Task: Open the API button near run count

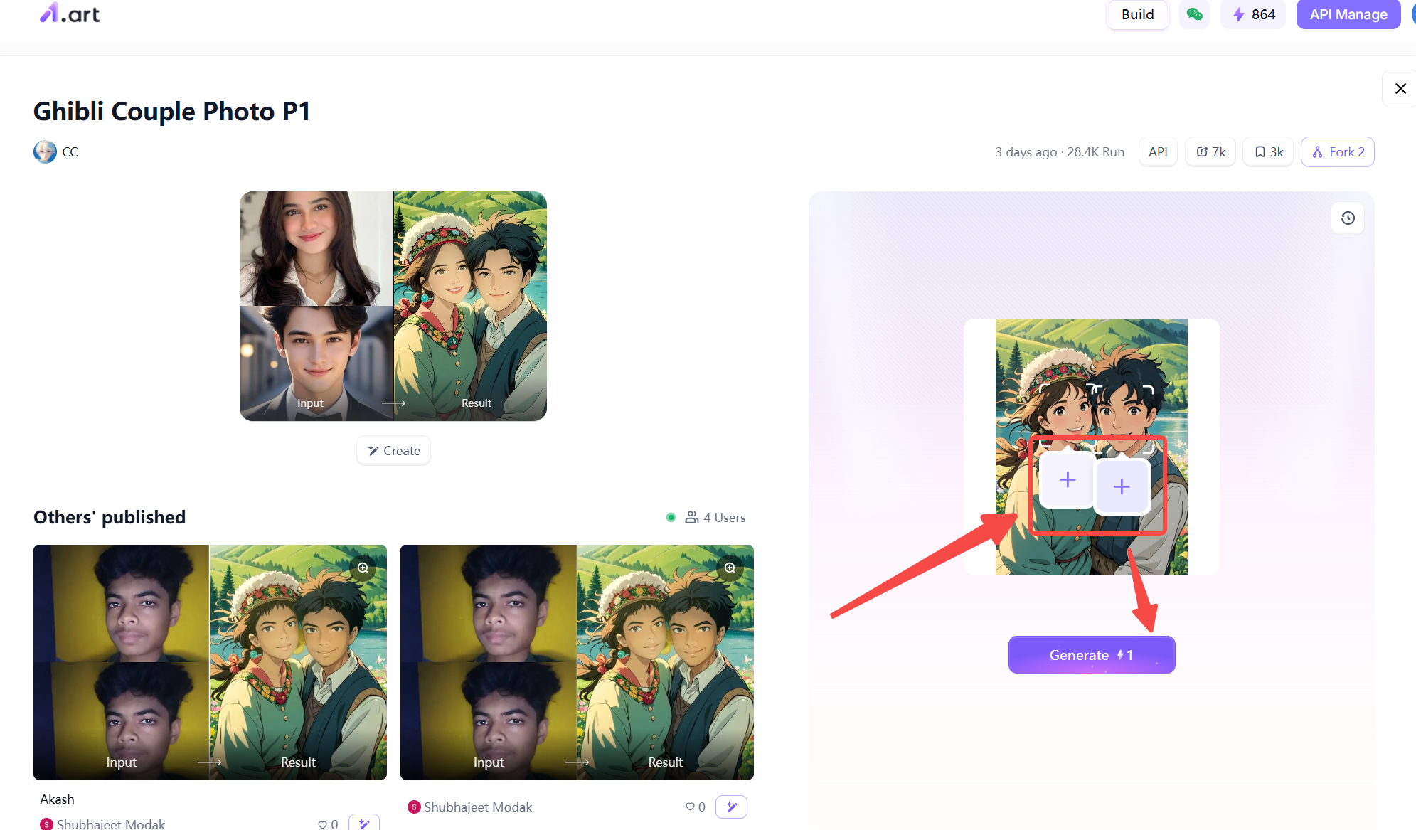Action: coord(1157,152)
